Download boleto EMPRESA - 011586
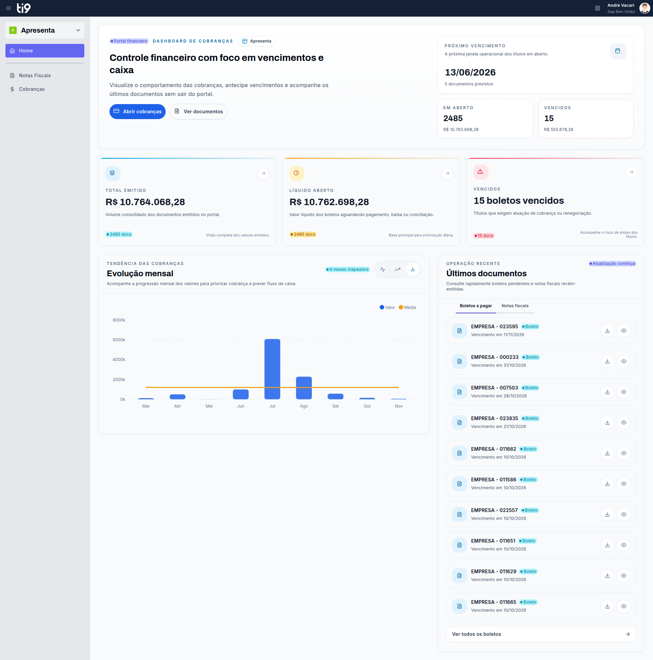 click(607, 484)
